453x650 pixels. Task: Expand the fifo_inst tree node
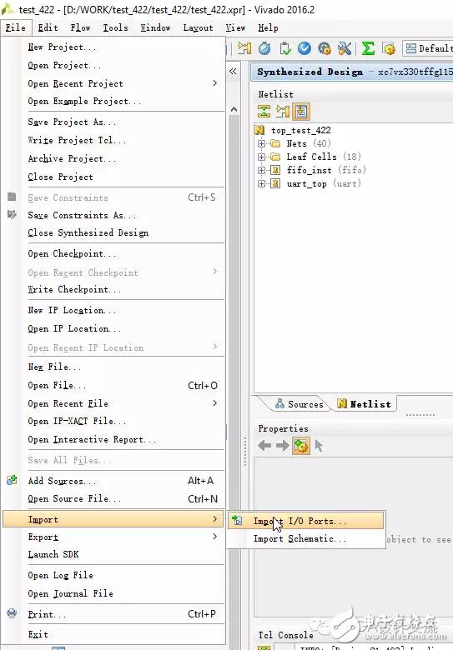click(x=261, y=170)
